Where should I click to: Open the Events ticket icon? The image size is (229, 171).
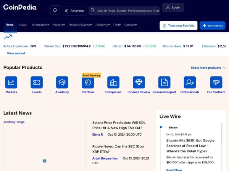pyautogui.click(x=37, y=82)
